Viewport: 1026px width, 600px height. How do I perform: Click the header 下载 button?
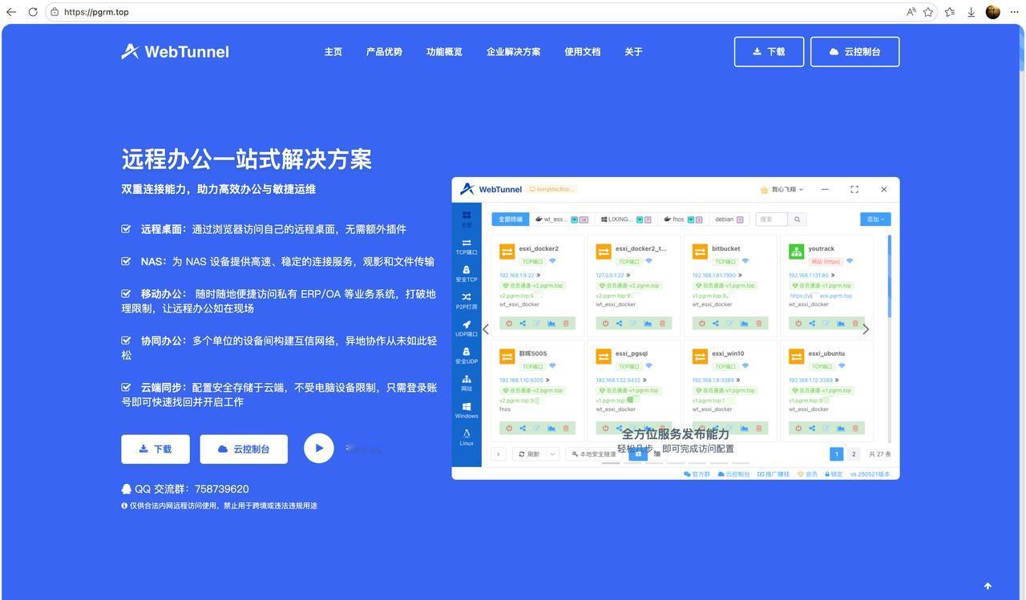pos(769,51)
